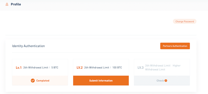Select the LV.2 24h Withdrawal Limit label
This screenshot has width=208, height=94.
pyautogui.click(x=97, y=68)
